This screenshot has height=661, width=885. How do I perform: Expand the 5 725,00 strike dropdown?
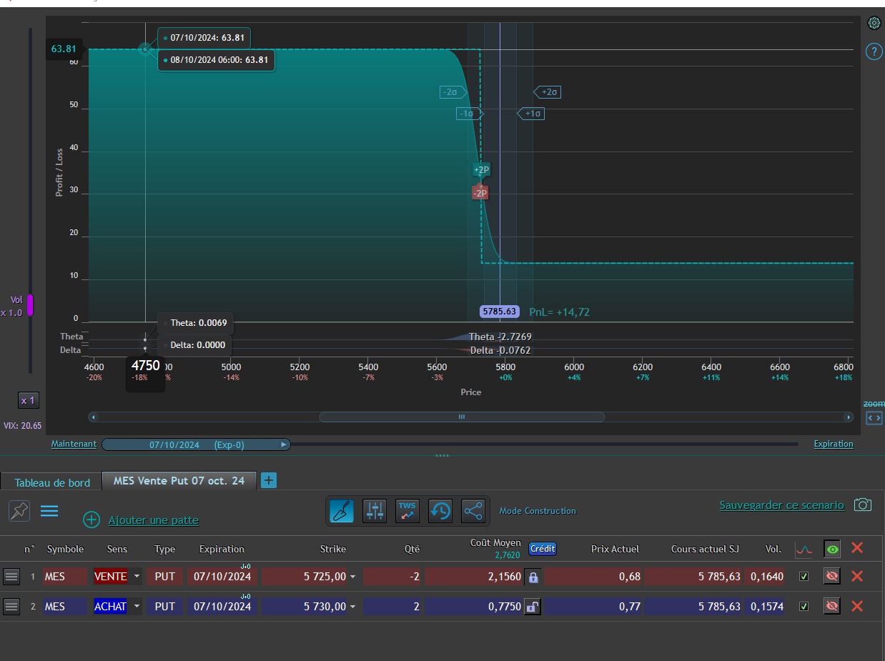(352, 577)
